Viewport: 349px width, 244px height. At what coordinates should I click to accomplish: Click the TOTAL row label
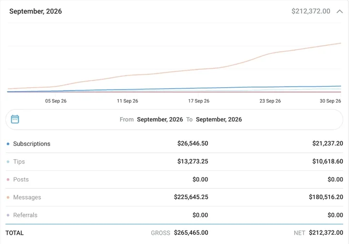pyautogui.click(x=15, y=233)
